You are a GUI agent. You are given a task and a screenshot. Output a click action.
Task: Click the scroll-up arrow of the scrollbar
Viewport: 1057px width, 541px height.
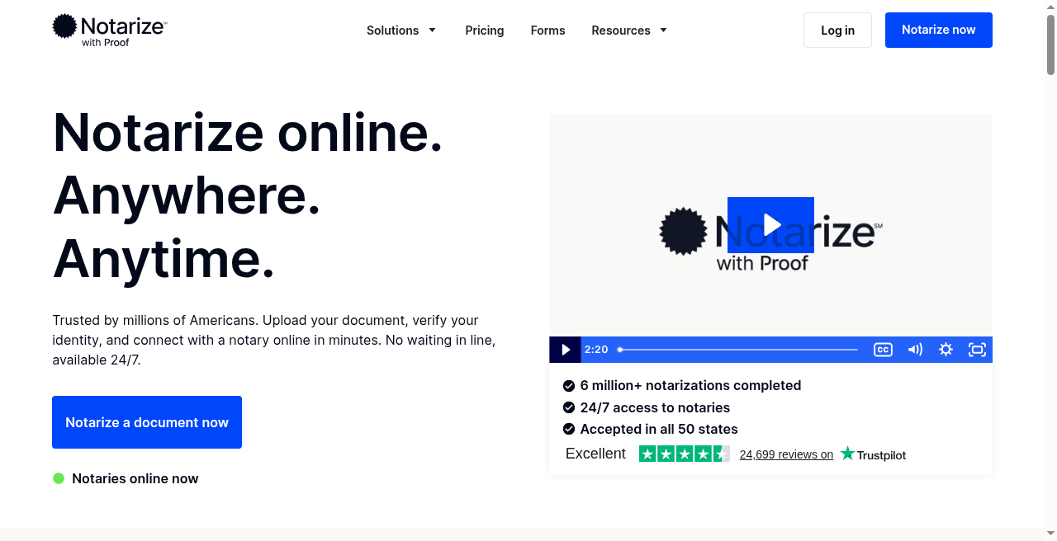point(1051,7)
